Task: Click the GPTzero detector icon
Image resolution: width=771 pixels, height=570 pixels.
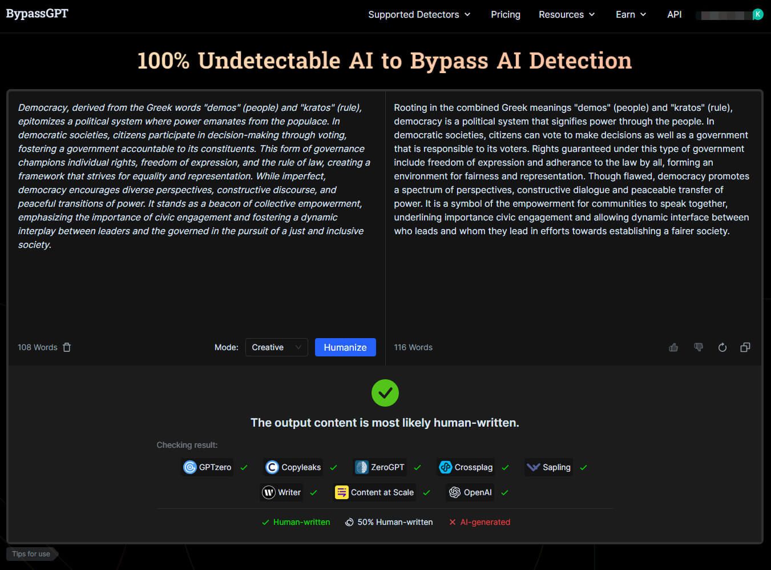Action: click(190, 467)
